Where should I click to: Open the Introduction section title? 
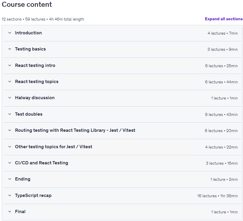pyautogui.click(x=29, y=33)
